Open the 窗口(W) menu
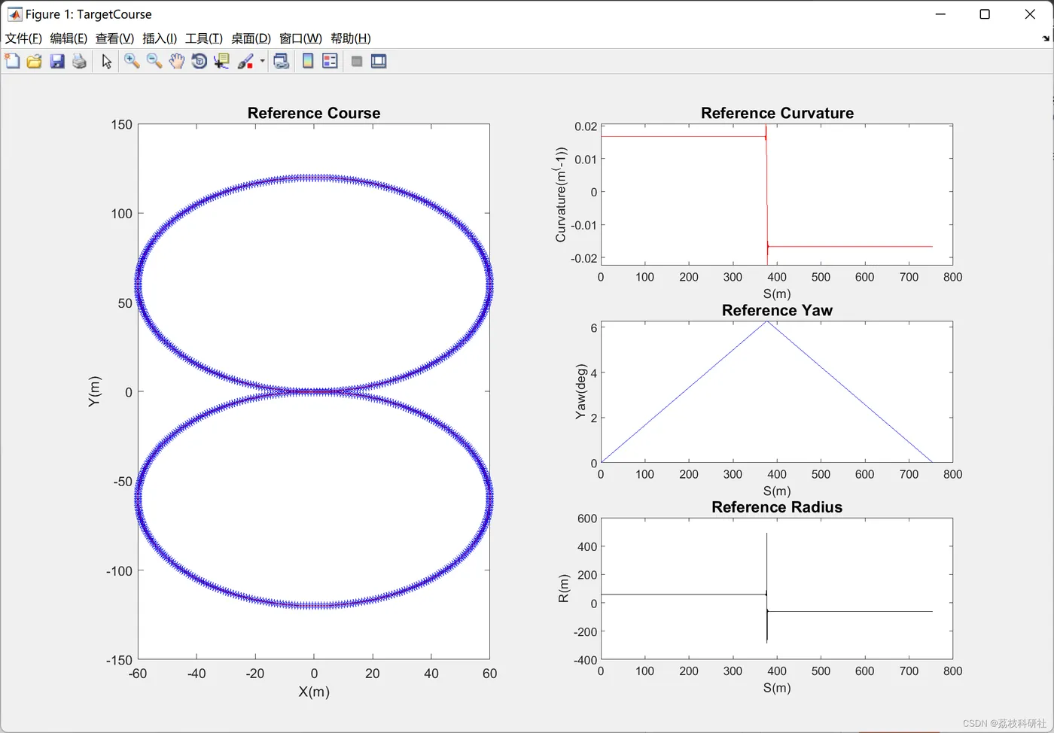Screen dimensions: 1054x733 (x=300, y=38)
